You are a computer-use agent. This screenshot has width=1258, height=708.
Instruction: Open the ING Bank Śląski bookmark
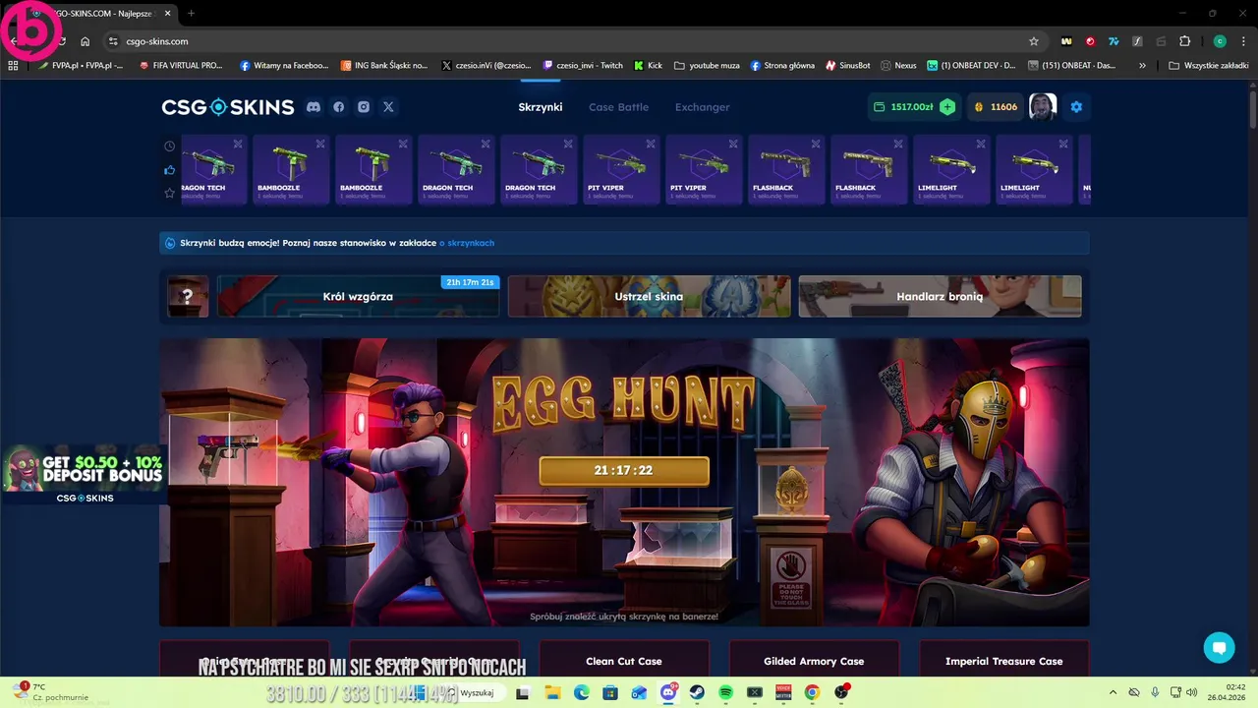[384, 66]
